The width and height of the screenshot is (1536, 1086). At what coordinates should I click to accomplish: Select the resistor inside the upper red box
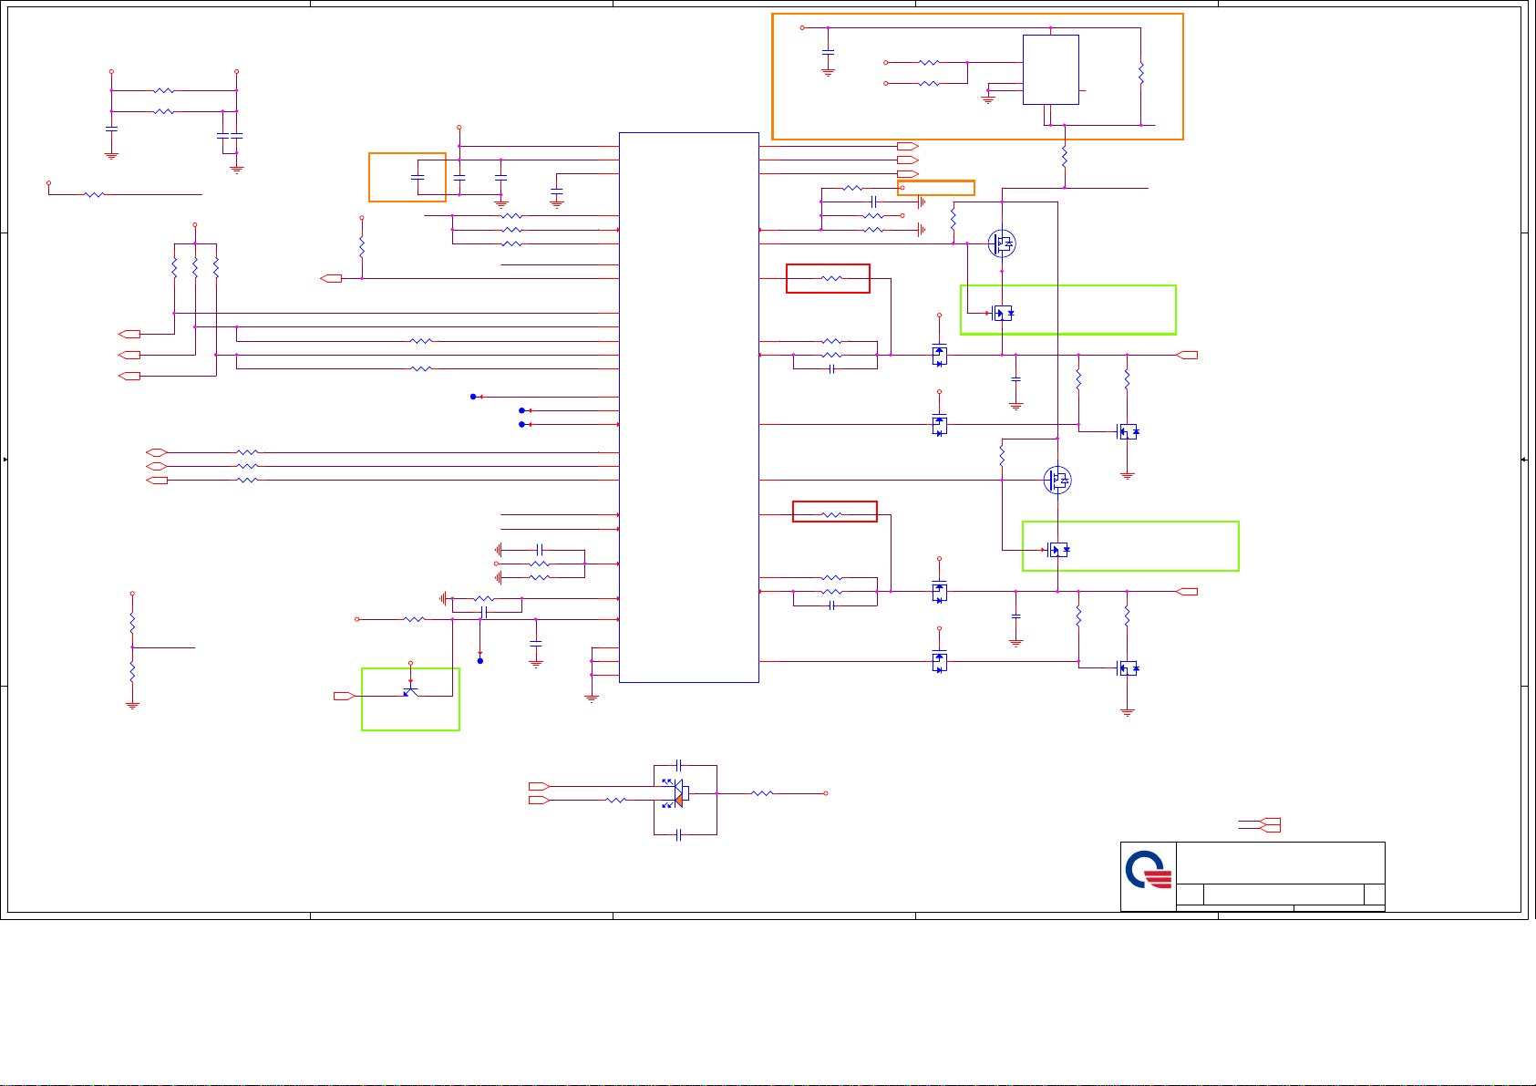[831, 278]
